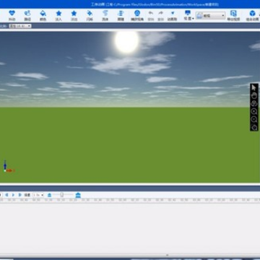Activate the arrow selection tool in viewport
Image resolution: width=260 pixels, height=260 pixels.
tap(254, 87)
